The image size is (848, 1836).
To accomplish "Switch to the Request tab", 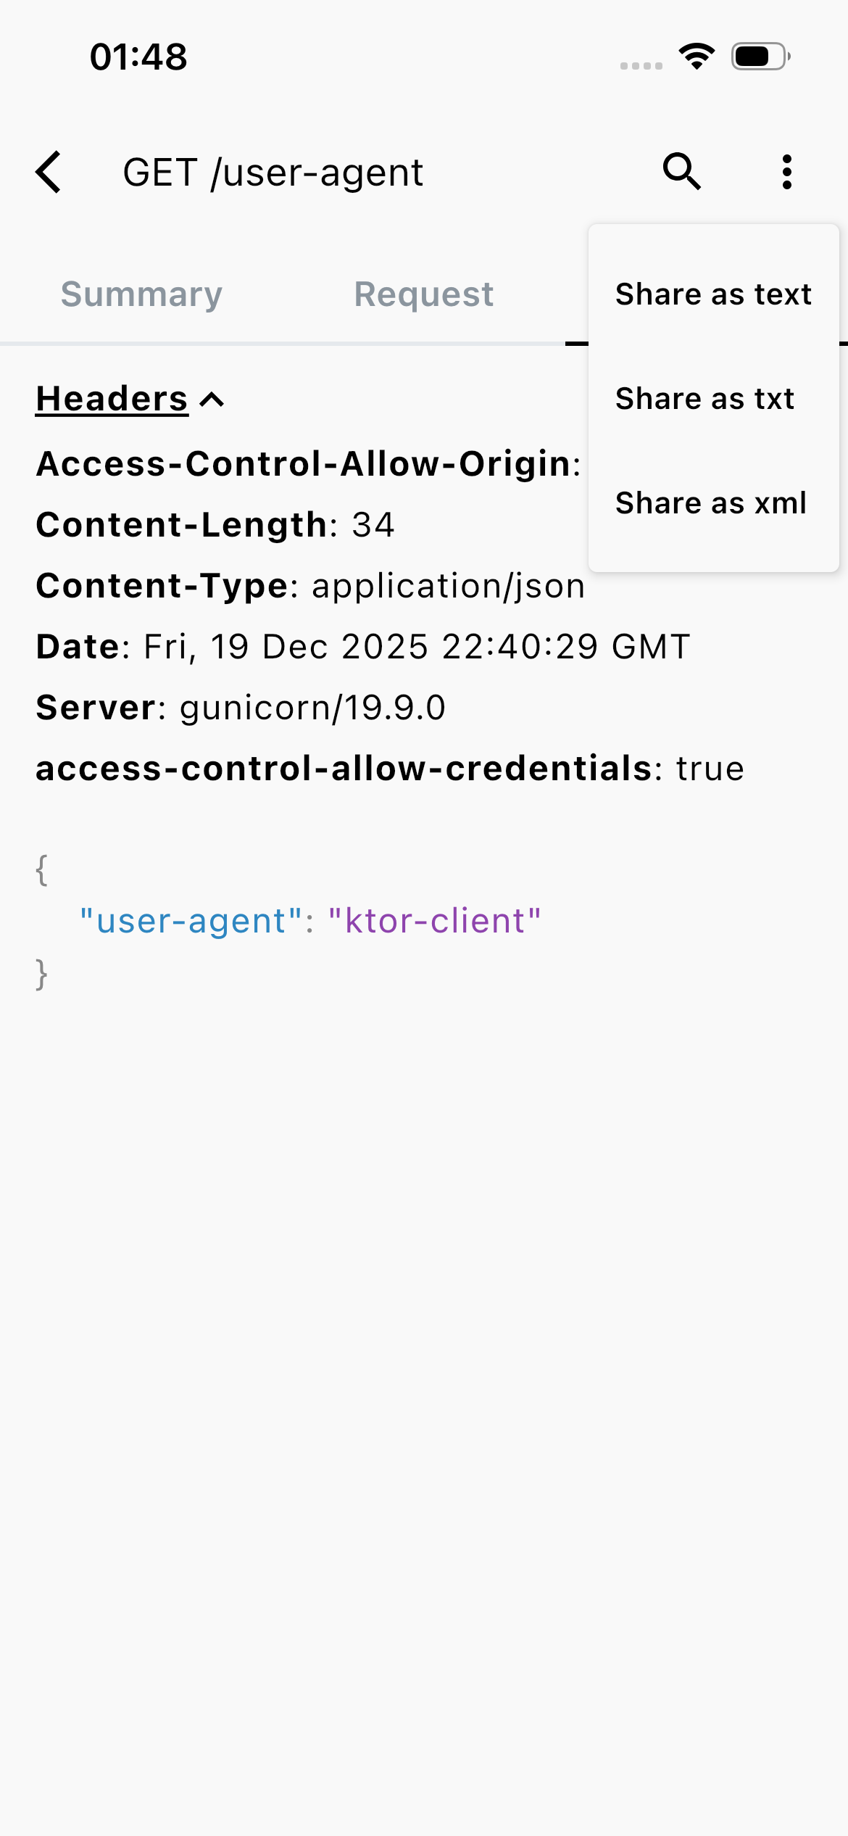I will coord(423,294).
